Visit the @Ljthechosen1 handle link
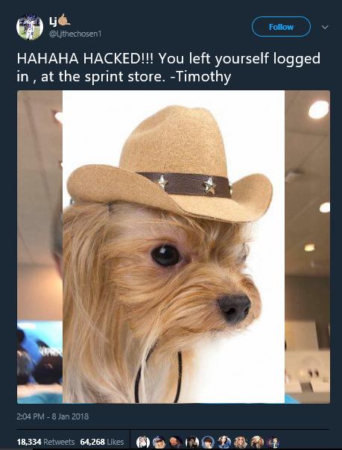Viewport: 342px width, 450px height. pyautogui.click(x=75, y=34)
